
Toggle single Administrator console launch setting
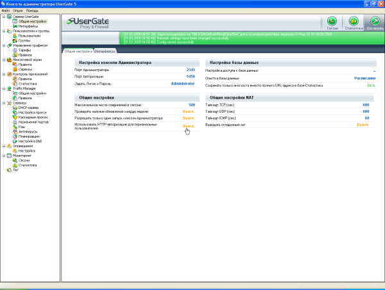pos(189,118)
